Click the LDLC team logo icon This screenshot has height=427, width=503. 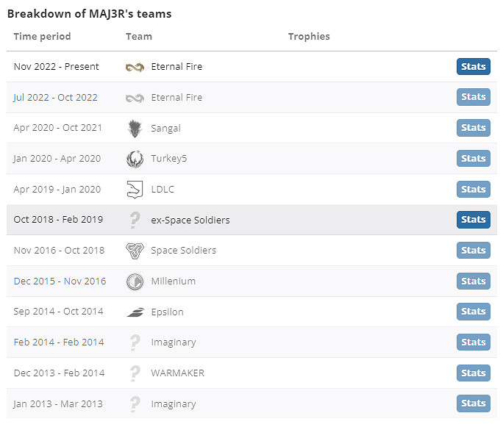pyautogui.click(x=135, y=190)
